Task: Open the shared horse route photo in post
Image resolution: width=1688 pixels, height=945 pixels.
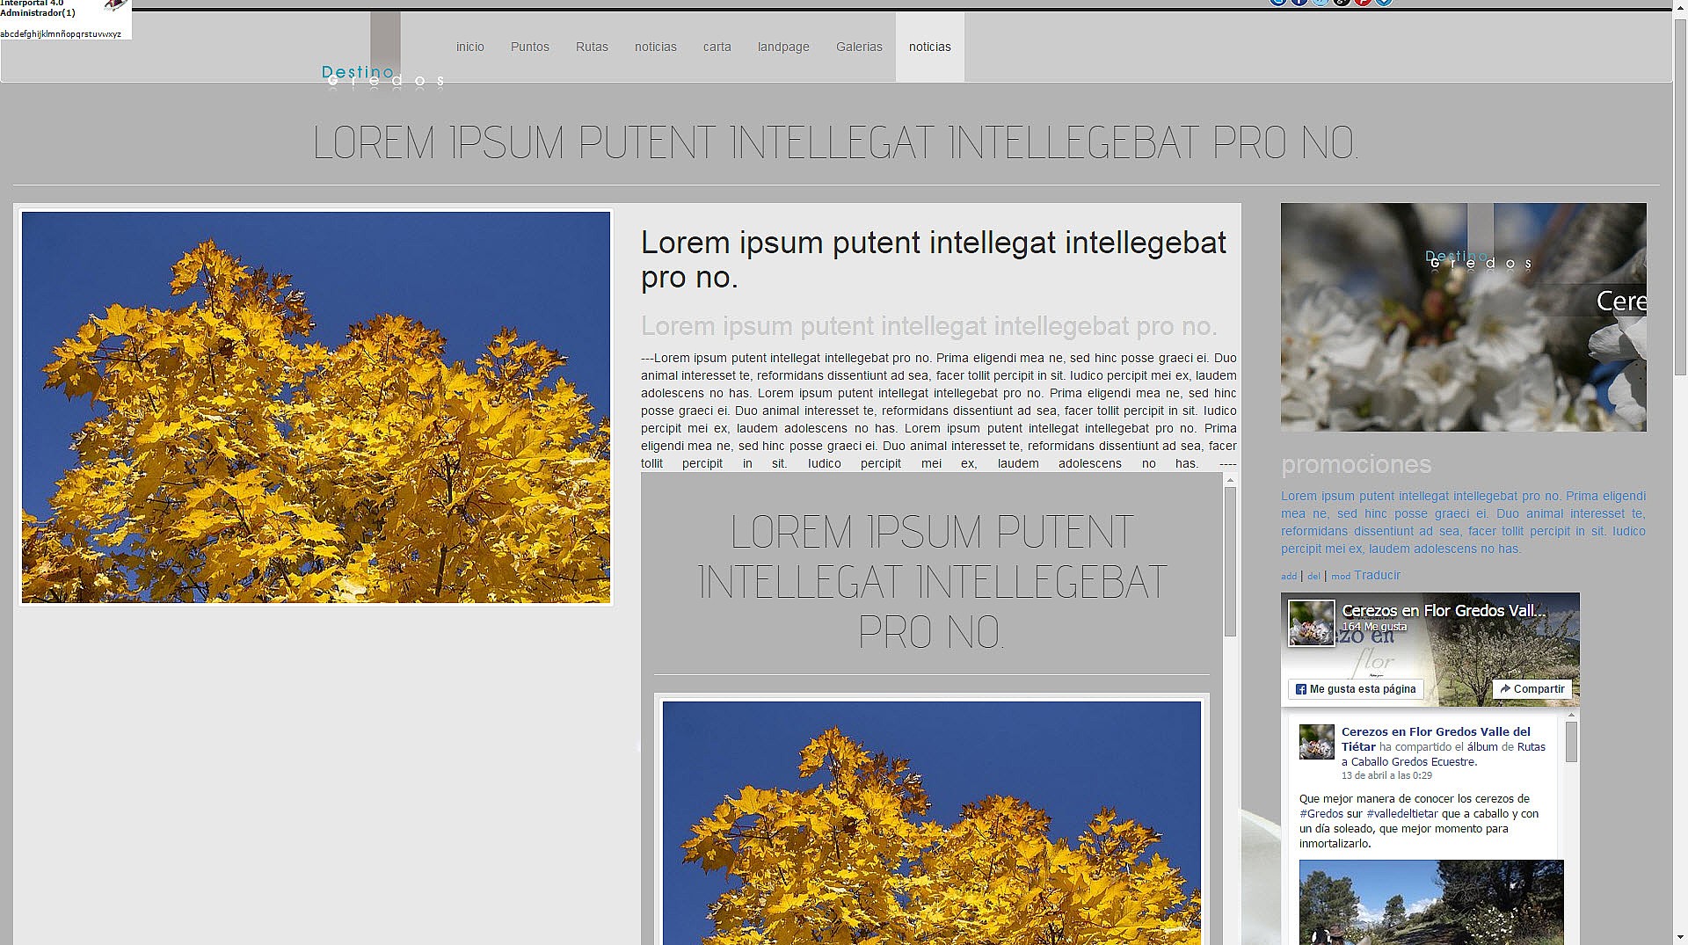Action: 1431,903
